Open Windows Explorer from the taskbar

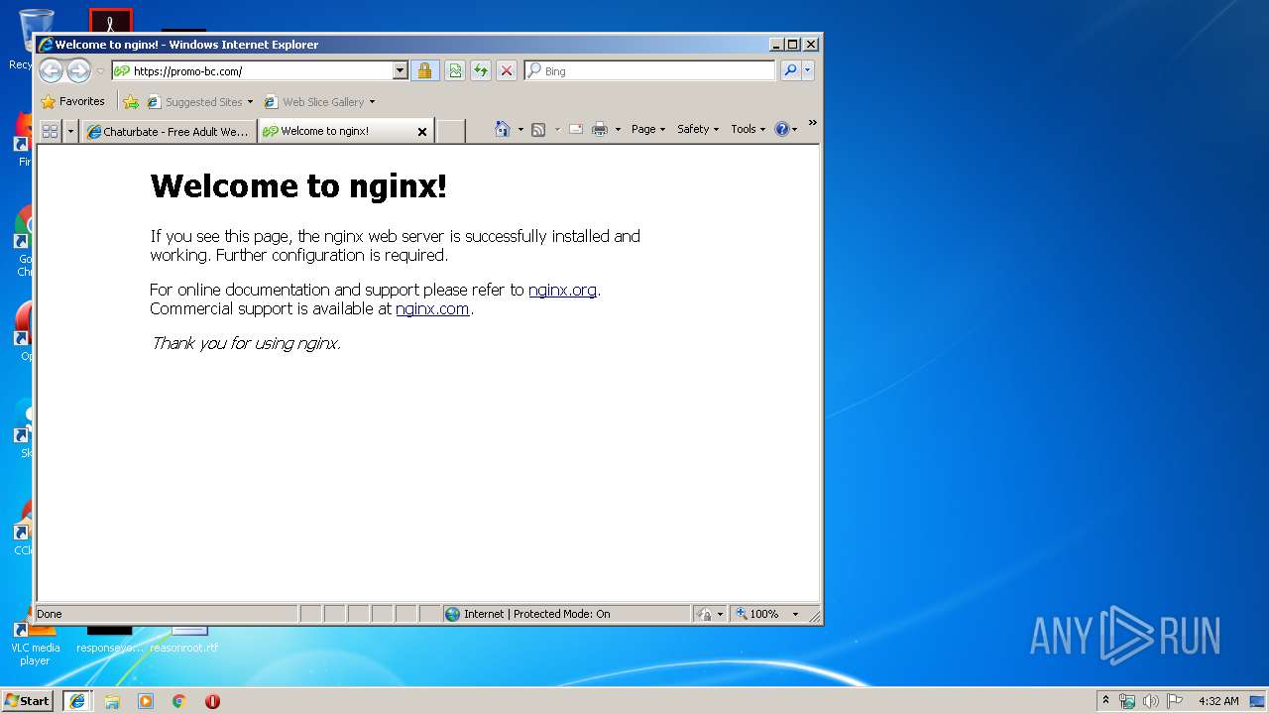pos(112,701)
